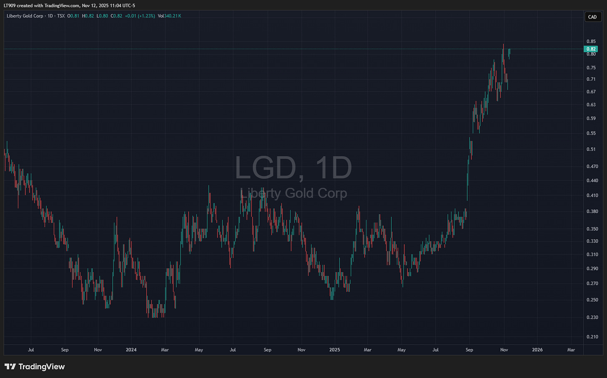
Task: Click the C0.82 close value in legend
Action: point(116,16)
